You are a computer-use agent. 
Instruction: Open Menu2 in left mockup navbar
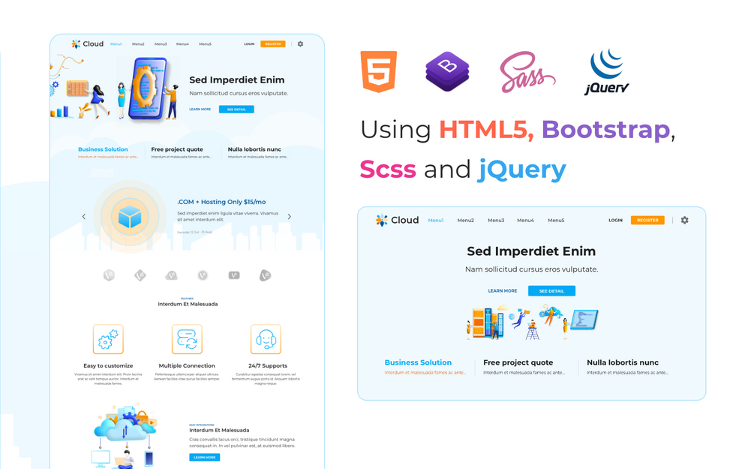coord(139,44)
